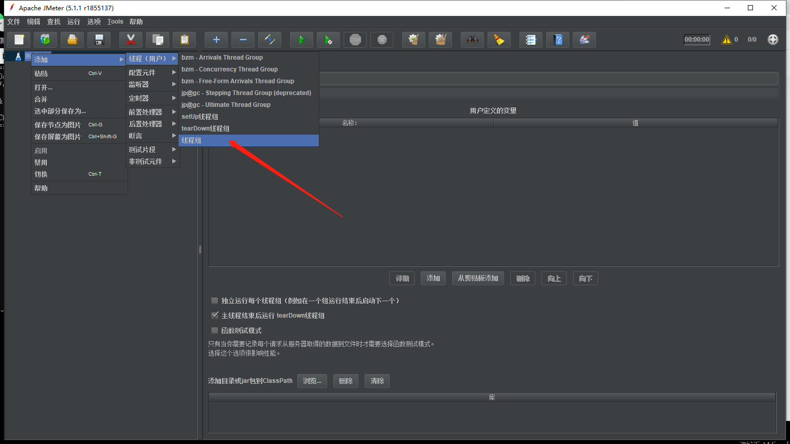Click the Search binoculars icon
The height and width of the screenshot is (444, 790).
[x=473, y=40]
